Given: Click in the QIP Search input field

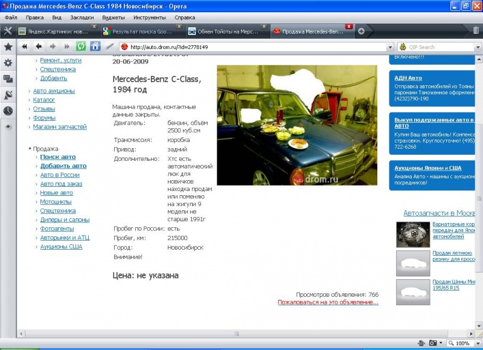Looking at the screenshot, I should click(x=438, y=47).
